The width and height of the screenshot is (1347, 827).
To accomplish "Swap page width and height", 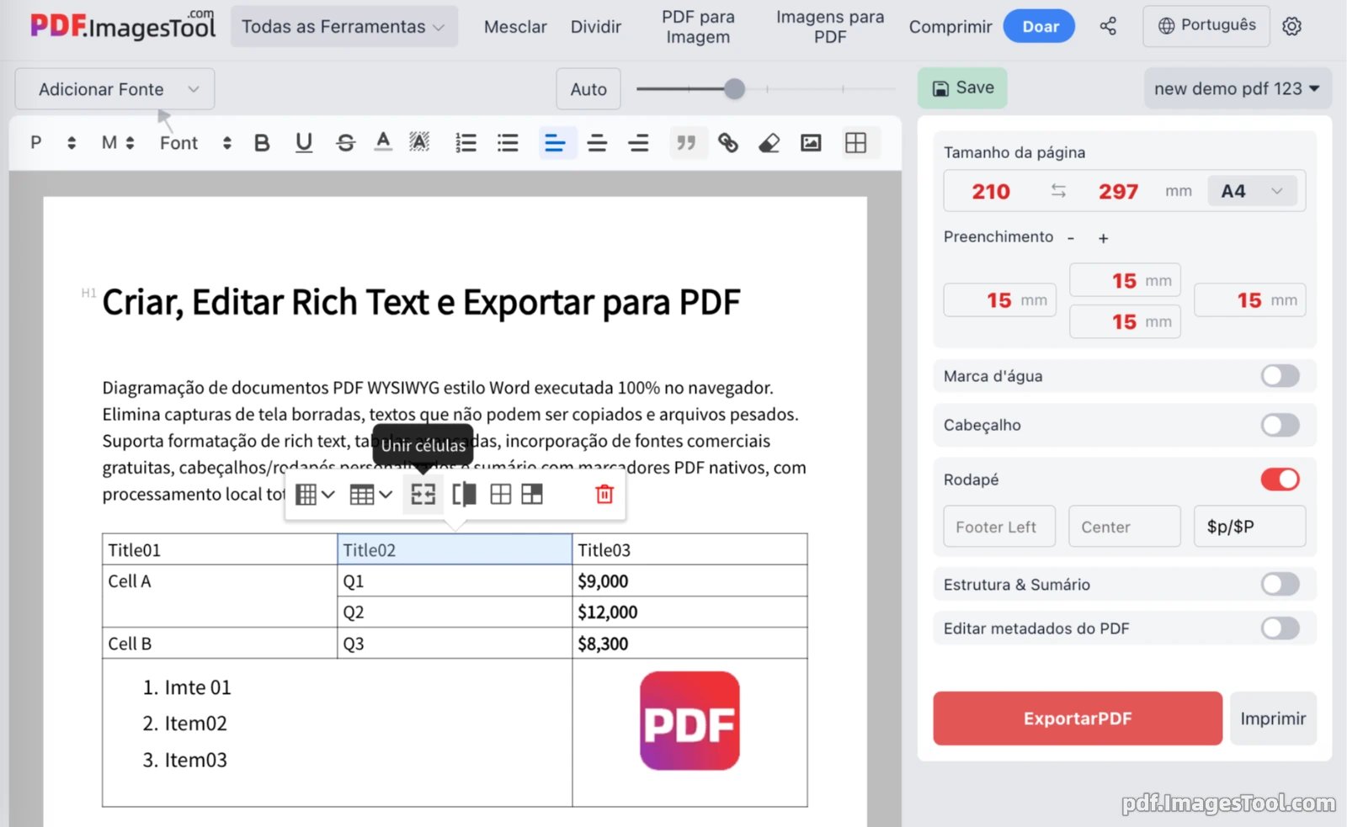I will coord(1058,192).
